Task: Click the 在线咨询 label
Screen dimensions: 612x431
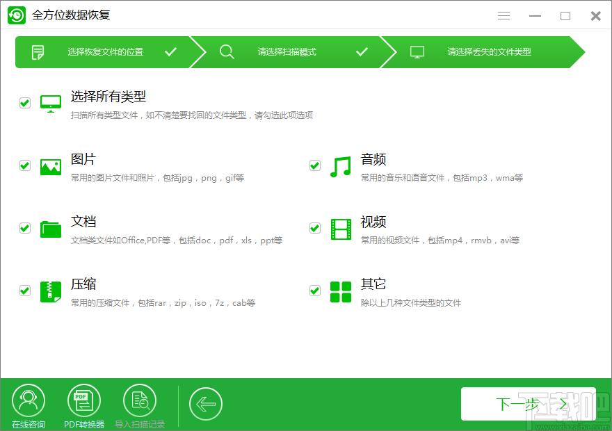Action: point(29,424)
